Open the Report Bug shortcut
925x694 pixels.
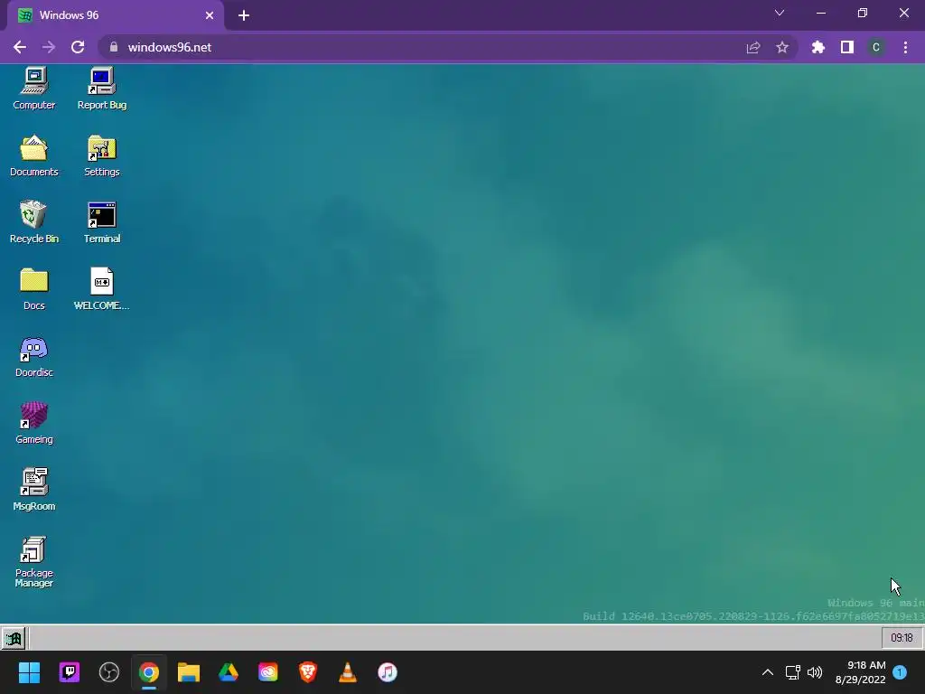tap(101, 88)
